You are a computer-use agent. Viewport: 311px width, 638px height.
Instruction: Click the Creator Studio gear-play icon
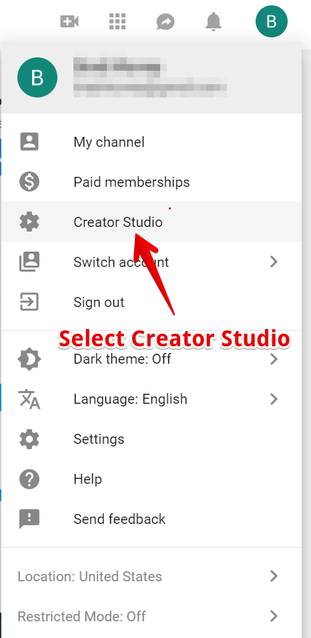tap(29, 222)
